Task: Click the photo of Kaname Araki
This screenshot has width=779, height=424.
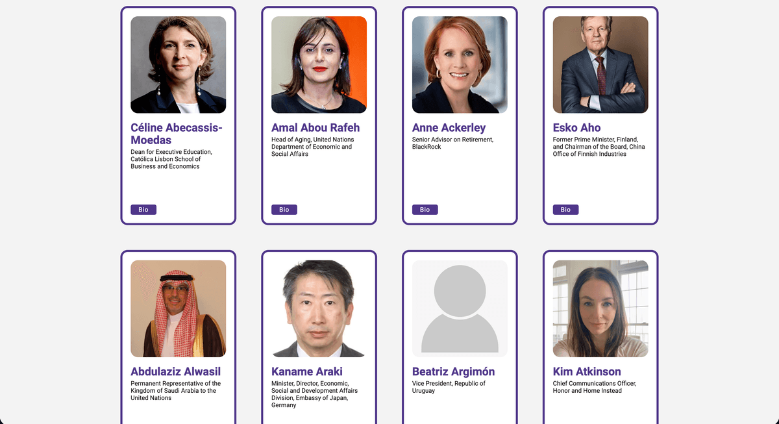Action: click(319, 308)
